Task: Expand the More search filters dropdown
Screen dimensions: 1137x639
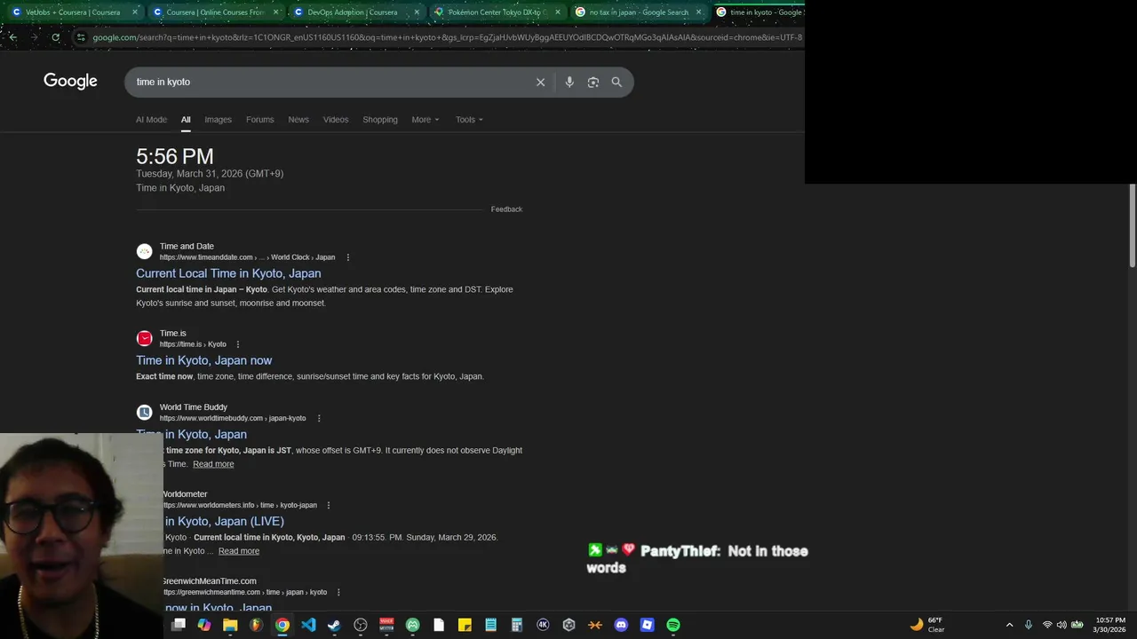Action: [425, 119]
